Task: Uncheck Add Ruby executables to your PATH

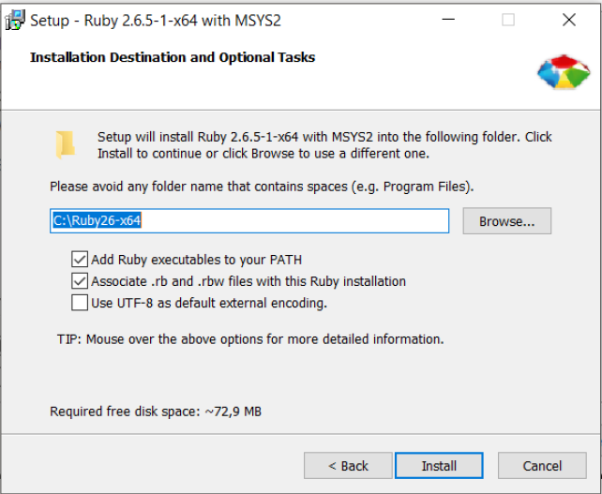Action: [x=80, y=260]
